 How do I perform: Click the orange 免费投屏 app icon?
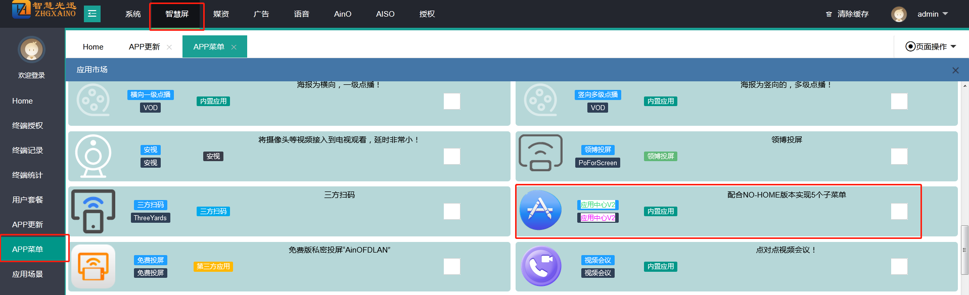pos(93,266)
